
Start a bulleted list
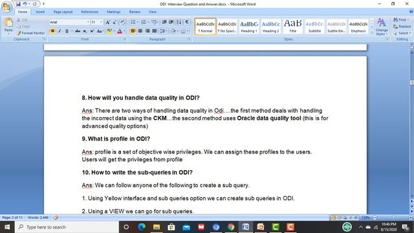[x=133, y=22]
